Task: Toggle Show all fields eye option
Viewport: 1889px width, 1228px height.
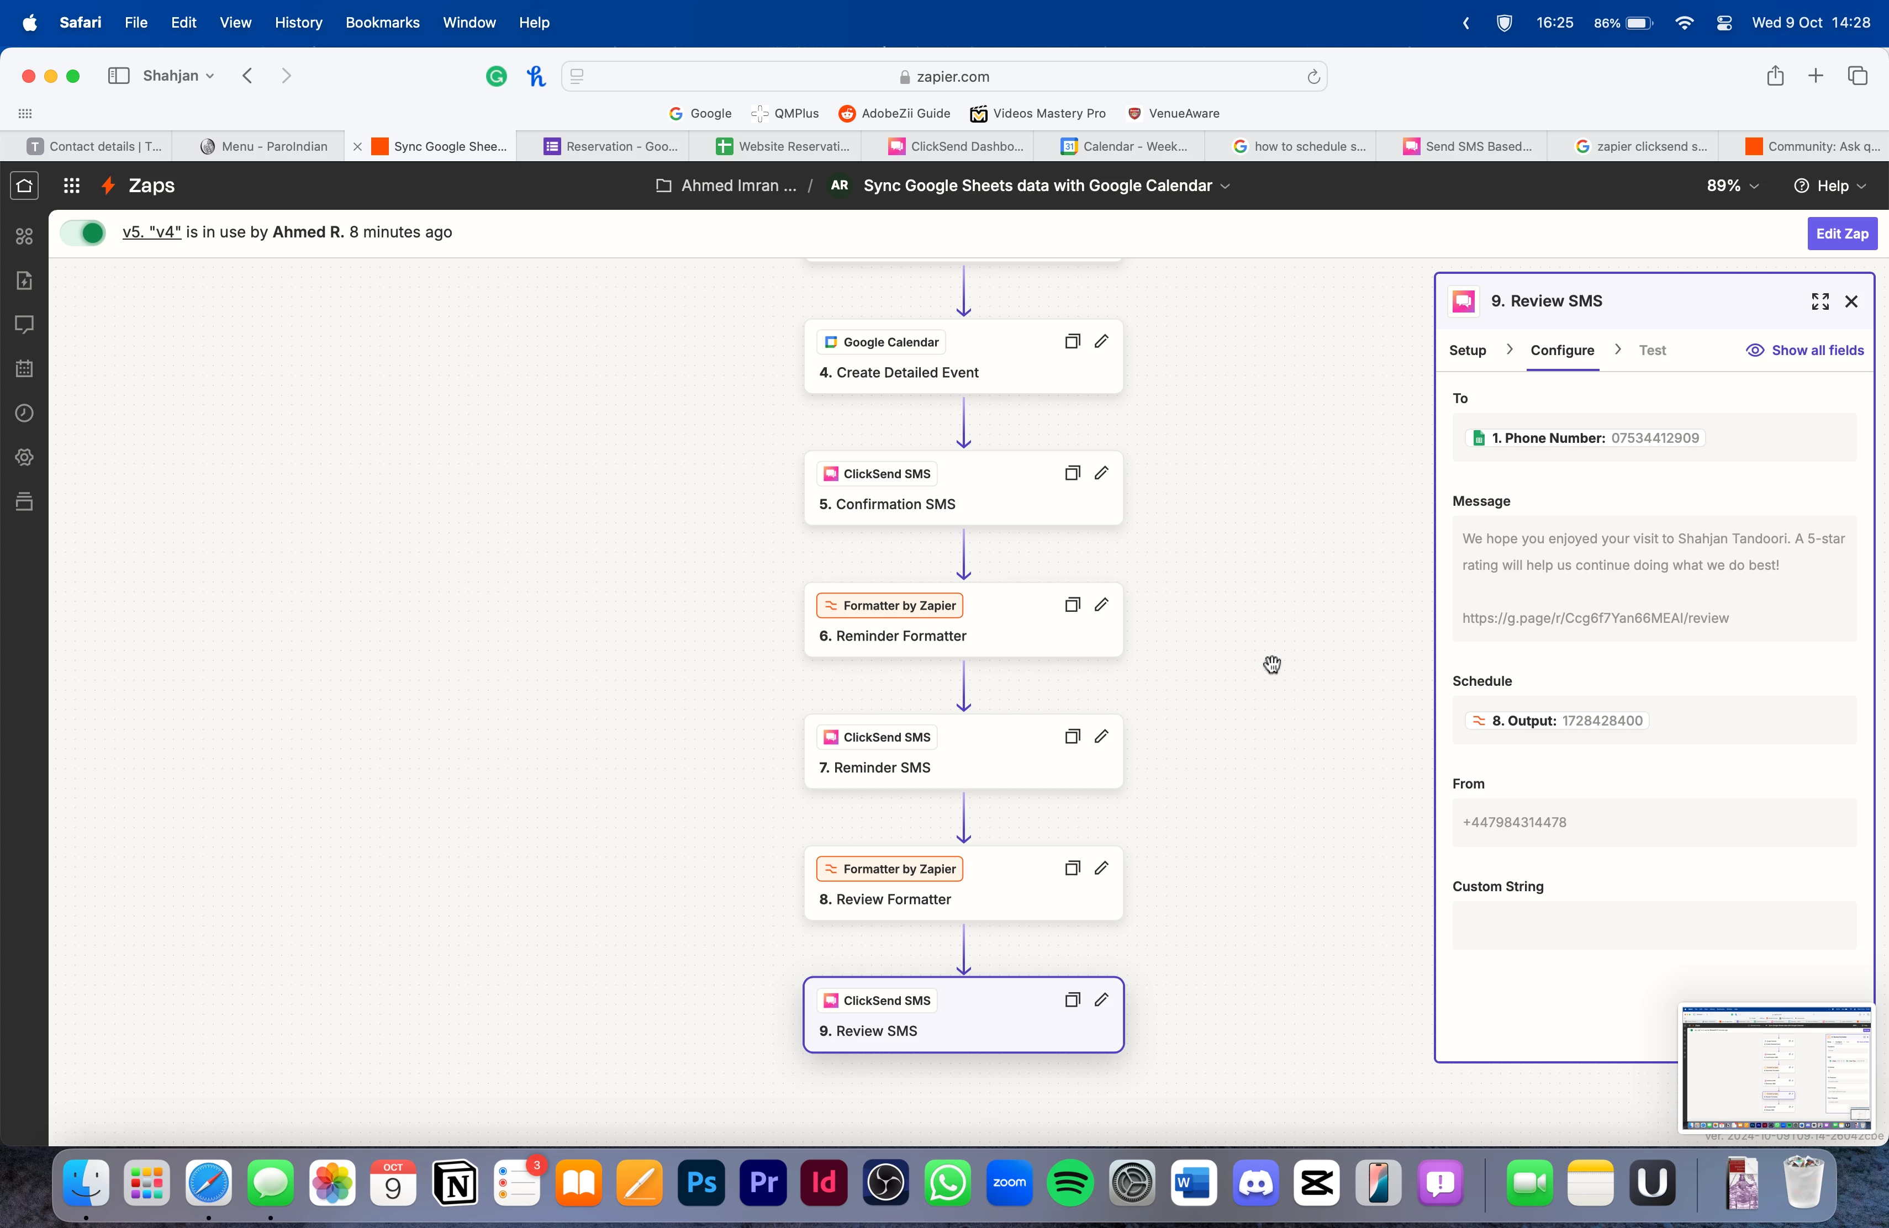Action: [1805, 350]
